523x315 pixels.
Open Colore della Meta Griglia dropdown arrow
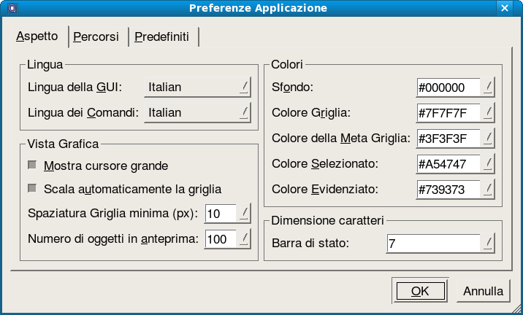[488, 139]
